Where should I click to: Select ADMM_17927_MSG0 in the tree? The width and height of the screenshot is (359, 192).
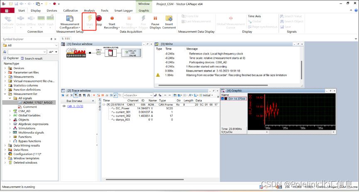pos(38,102)
